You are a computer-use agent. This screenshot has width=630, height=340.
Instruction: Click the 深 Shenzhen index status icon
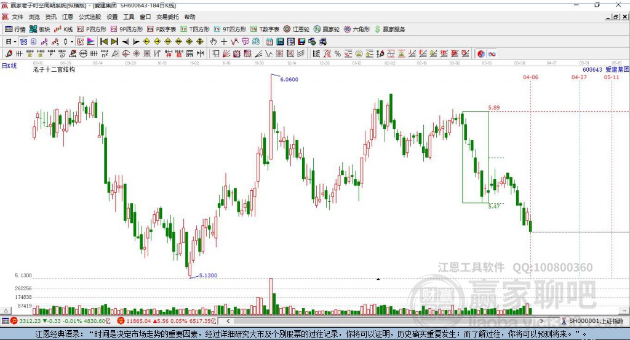(121, 321)
